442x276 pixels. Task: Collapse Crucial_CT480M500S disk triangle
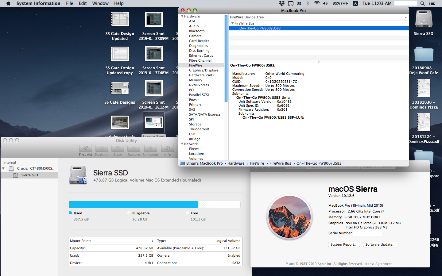pos(3,168)
